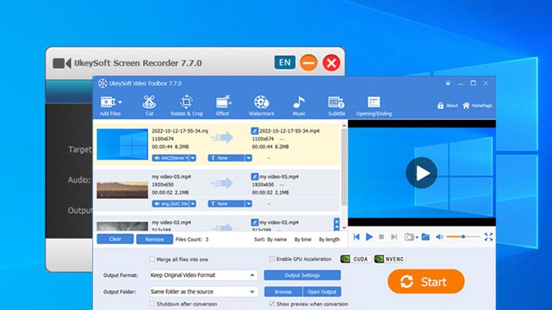The height and width of the screenshot is (310, 552).
Task: Open the Effect tool
Action: point(222,105)
